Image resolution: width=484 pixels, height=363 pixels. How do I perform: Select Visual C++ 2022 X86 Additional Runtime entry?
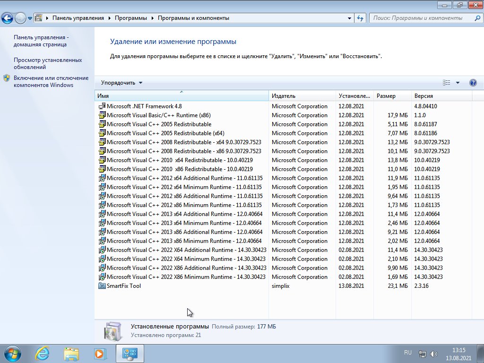pyautogui.click(x=186, y=268)
